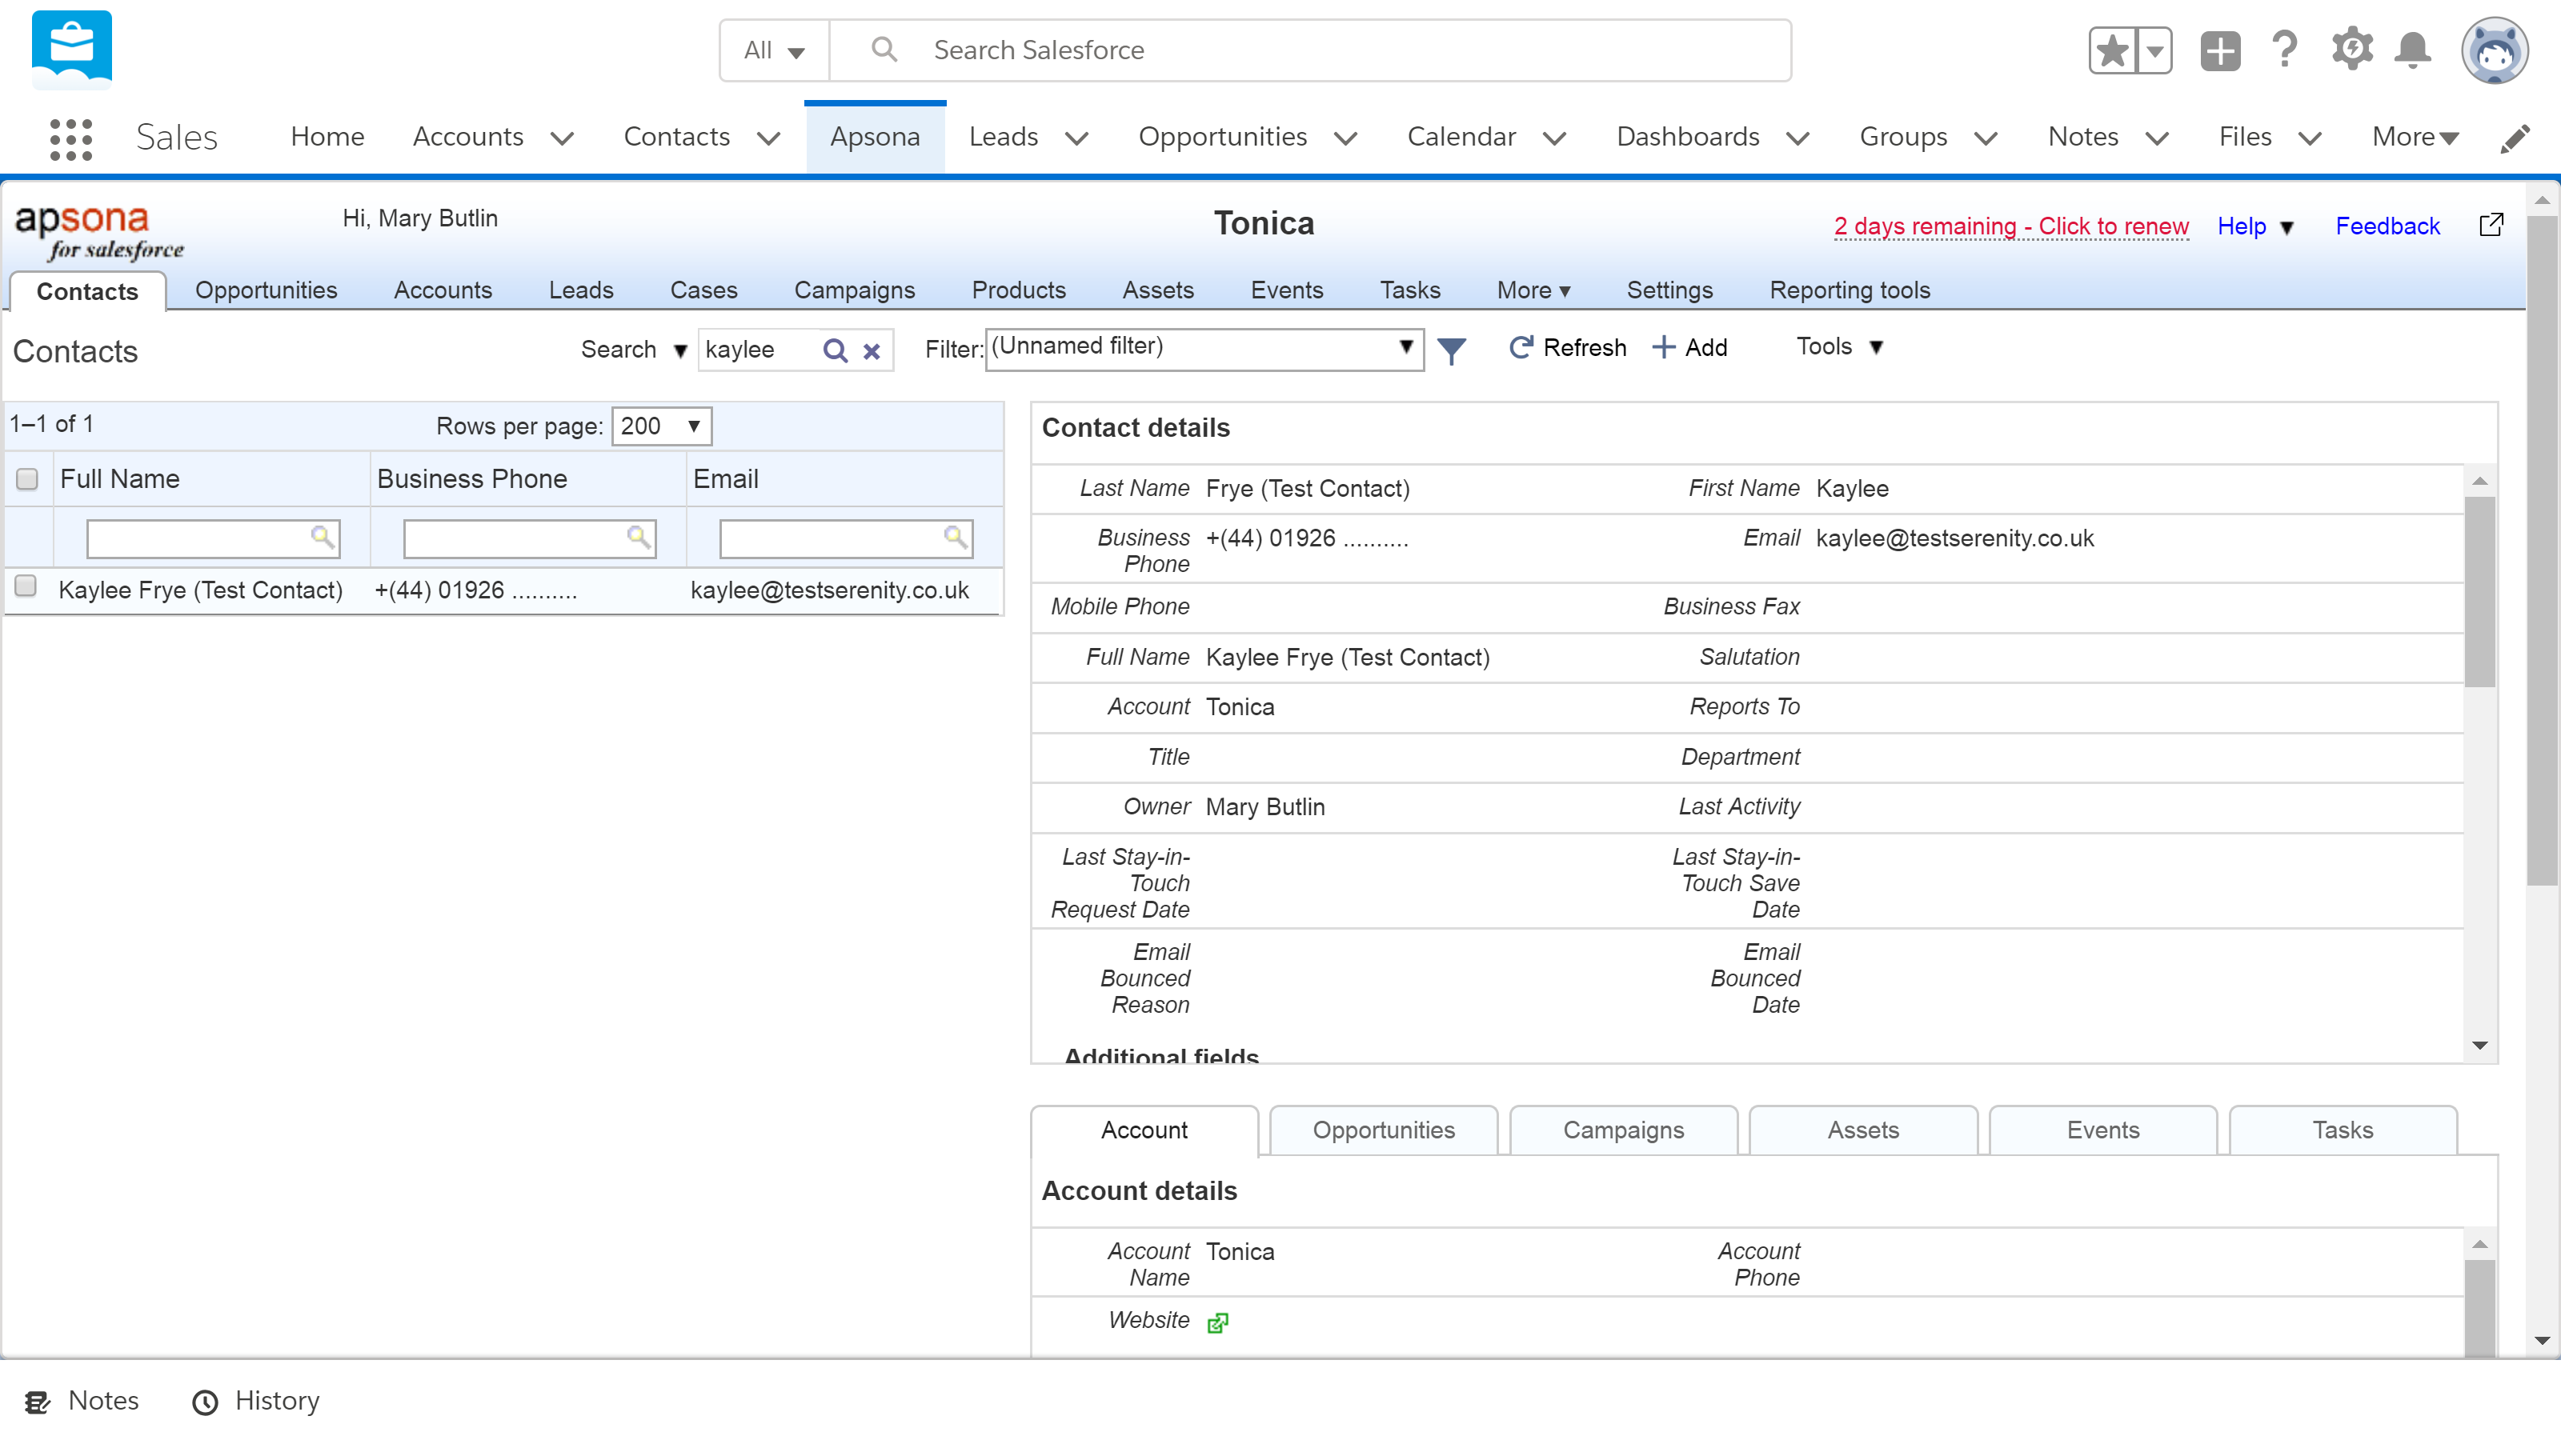Click Refresh with the circular arrow icon
The height and width of the screenshot is (1440, 2561).
pyautogui.click(x=1568, y=347)
